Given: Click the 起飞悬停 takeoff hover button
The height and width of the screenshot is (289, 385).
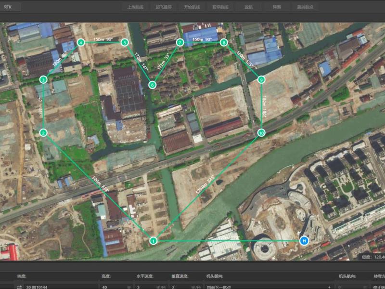Looking at the screenshot, I should (164, 7).
